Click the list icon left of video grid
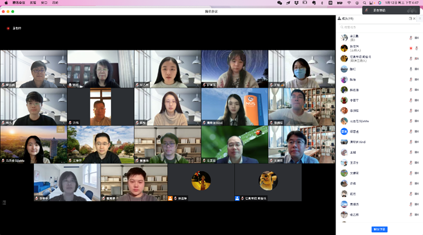This screenshot has height=235, width=423. click(x=4, y=202)
